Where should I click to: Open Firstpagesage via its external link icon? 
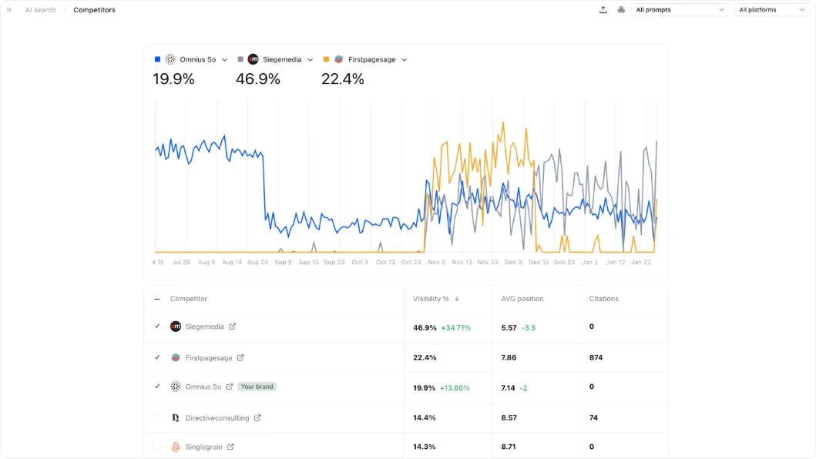(239, 357)
